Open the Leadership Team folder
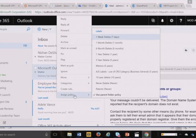Viewport: 196px width, 138px height. point(10,116)
